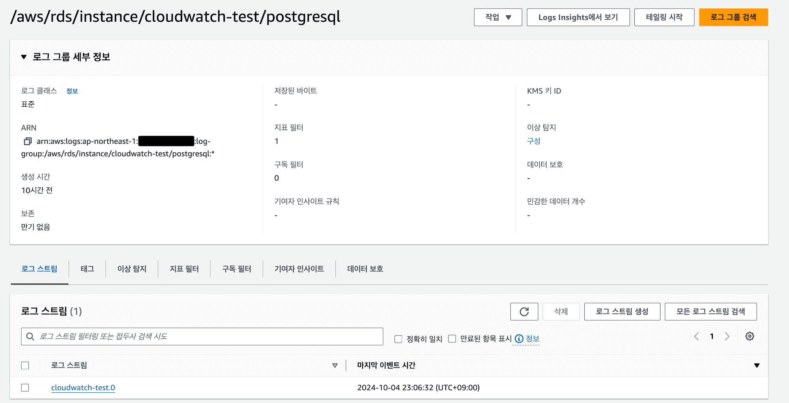The image size is (789, 403).
Task: Click the 10시간 전 creation time value
Action: 37,190
